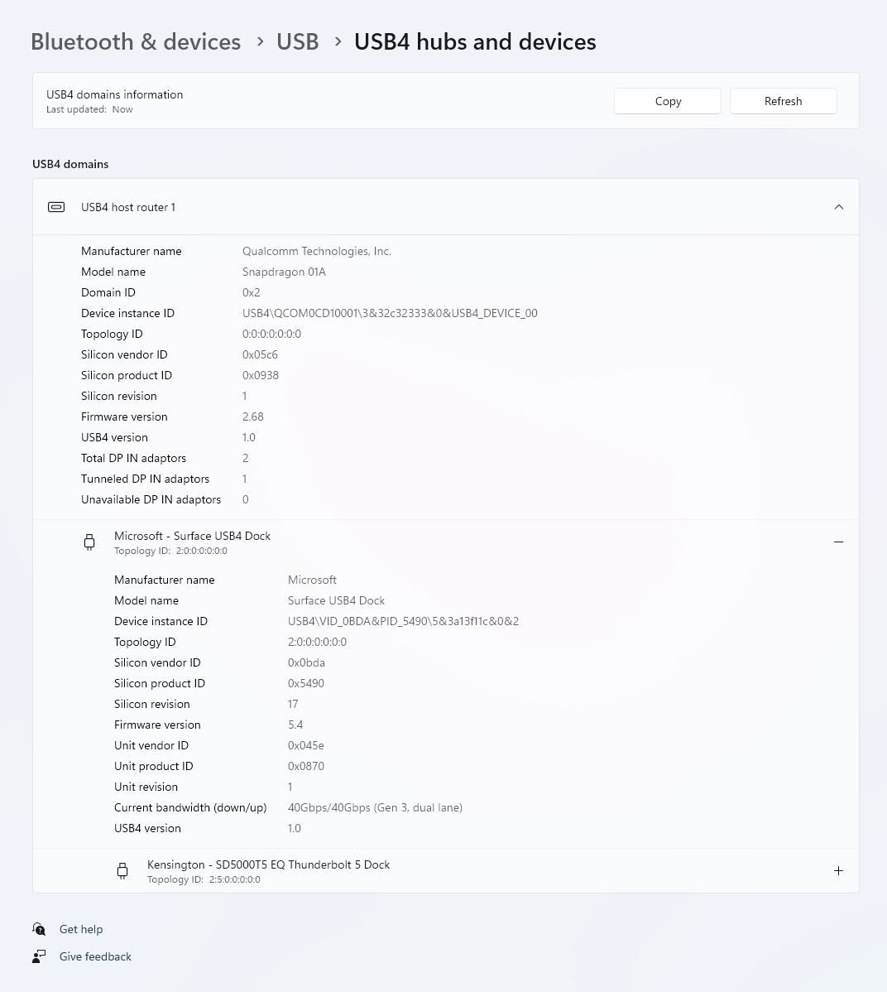Expand the Kensington SD5000T5 EQ Thunderbolt 5 Dock
Image resolution: width=887 pixels, height=992 pixels.
point(838,870)
